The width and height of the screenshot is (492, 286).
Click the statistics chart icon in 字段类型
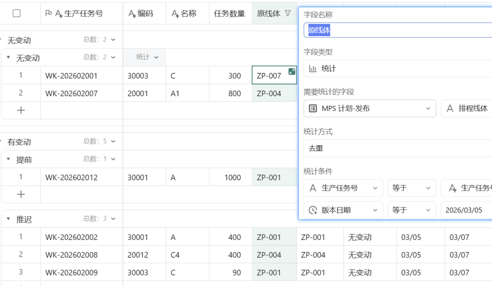pos(312,68)
